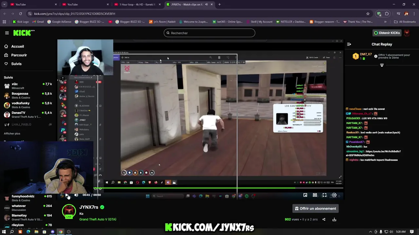This screenshot has height=235, width=419.
Task: Click DM7_X7 top gifter name
Action: (366, 55)
